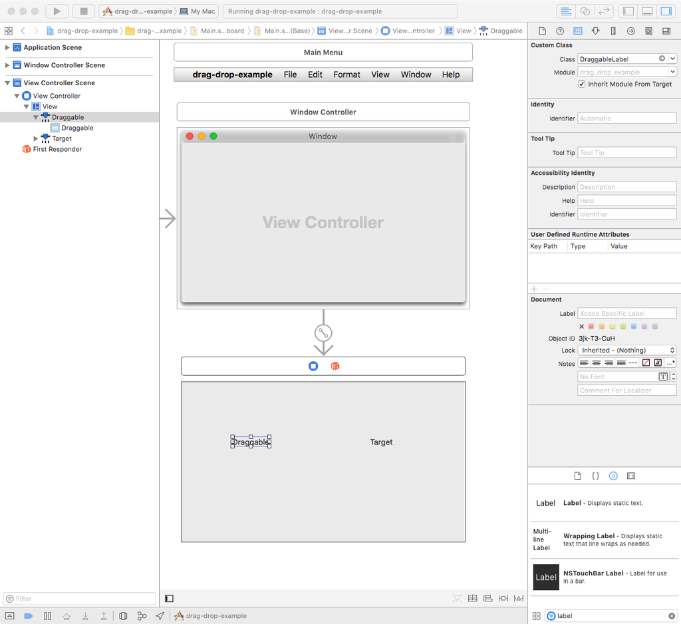The image size is (681, 624).
Task: Open the File inspector tab
Action: 542,31
